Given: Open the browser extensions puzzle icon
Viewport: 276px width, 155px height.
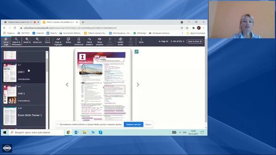Looking at the screenshot, I should [194, 28].
